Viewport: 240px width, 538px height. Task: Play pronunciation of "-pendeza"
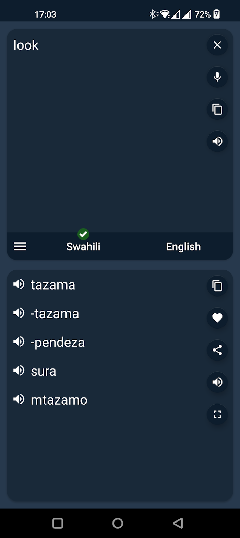pos(19,342)
